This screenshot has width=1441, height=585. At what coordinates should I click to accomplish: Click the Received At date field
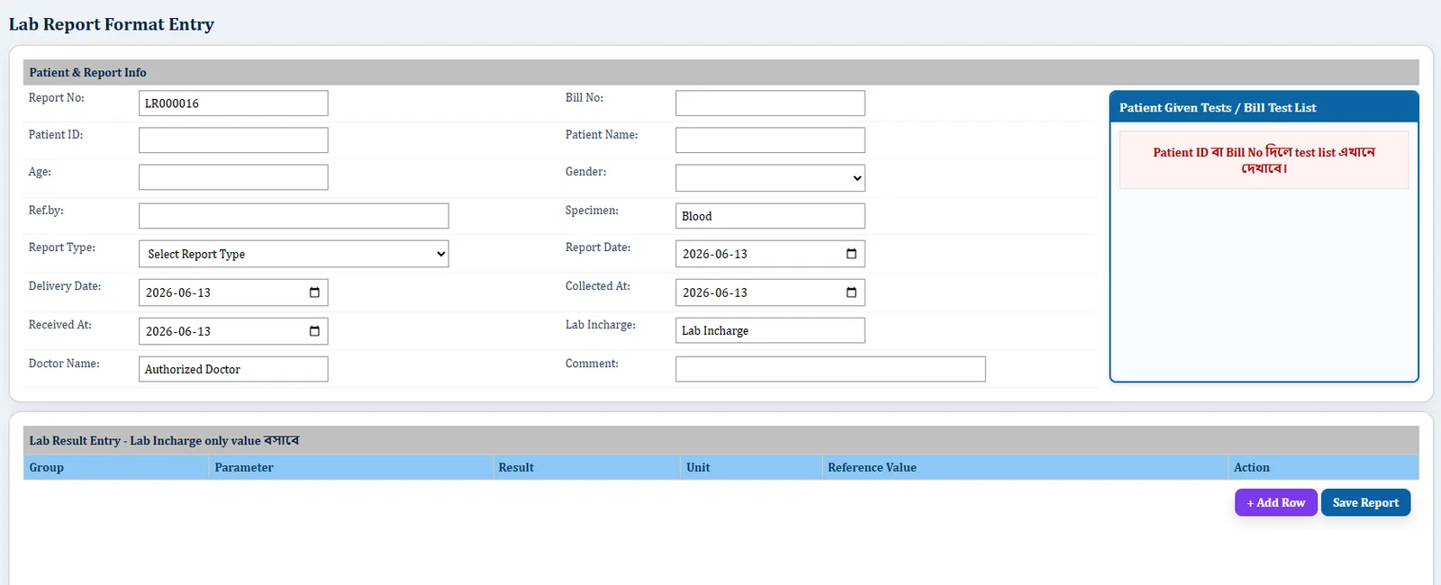coord(233,331)
